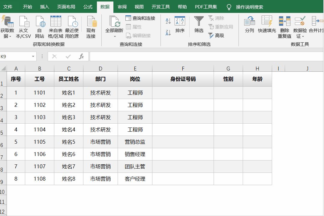The image size is (324, 216).
Task: Sort ascending with the AZ icon
Action: 168,20
